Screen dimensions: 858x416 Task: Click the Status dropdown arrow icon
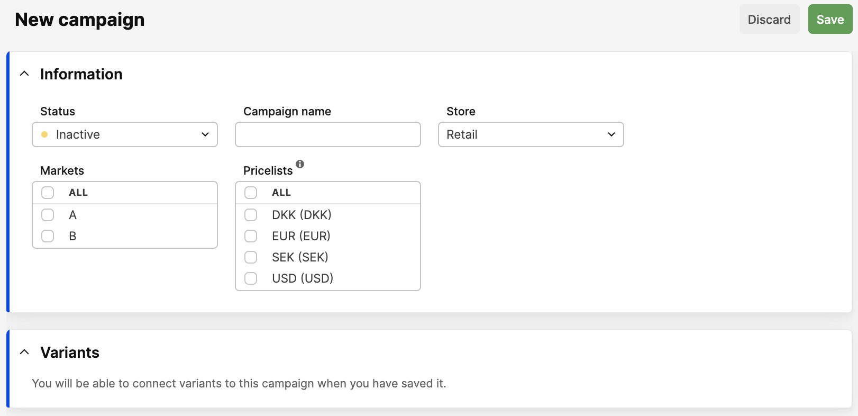(205, 134)
